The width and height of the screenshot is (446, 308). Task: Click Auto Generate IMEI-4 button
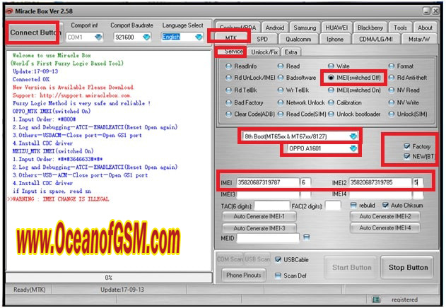click(x=385, y=227)
